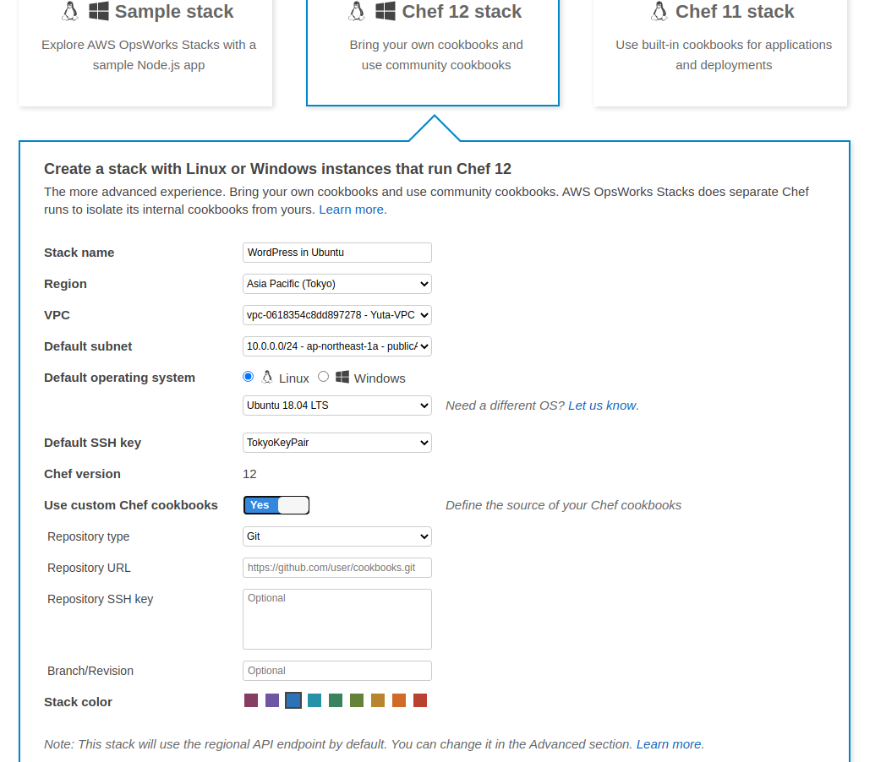Select the Sample stack card
Screen dimensions: 886x762
(145, 52)
